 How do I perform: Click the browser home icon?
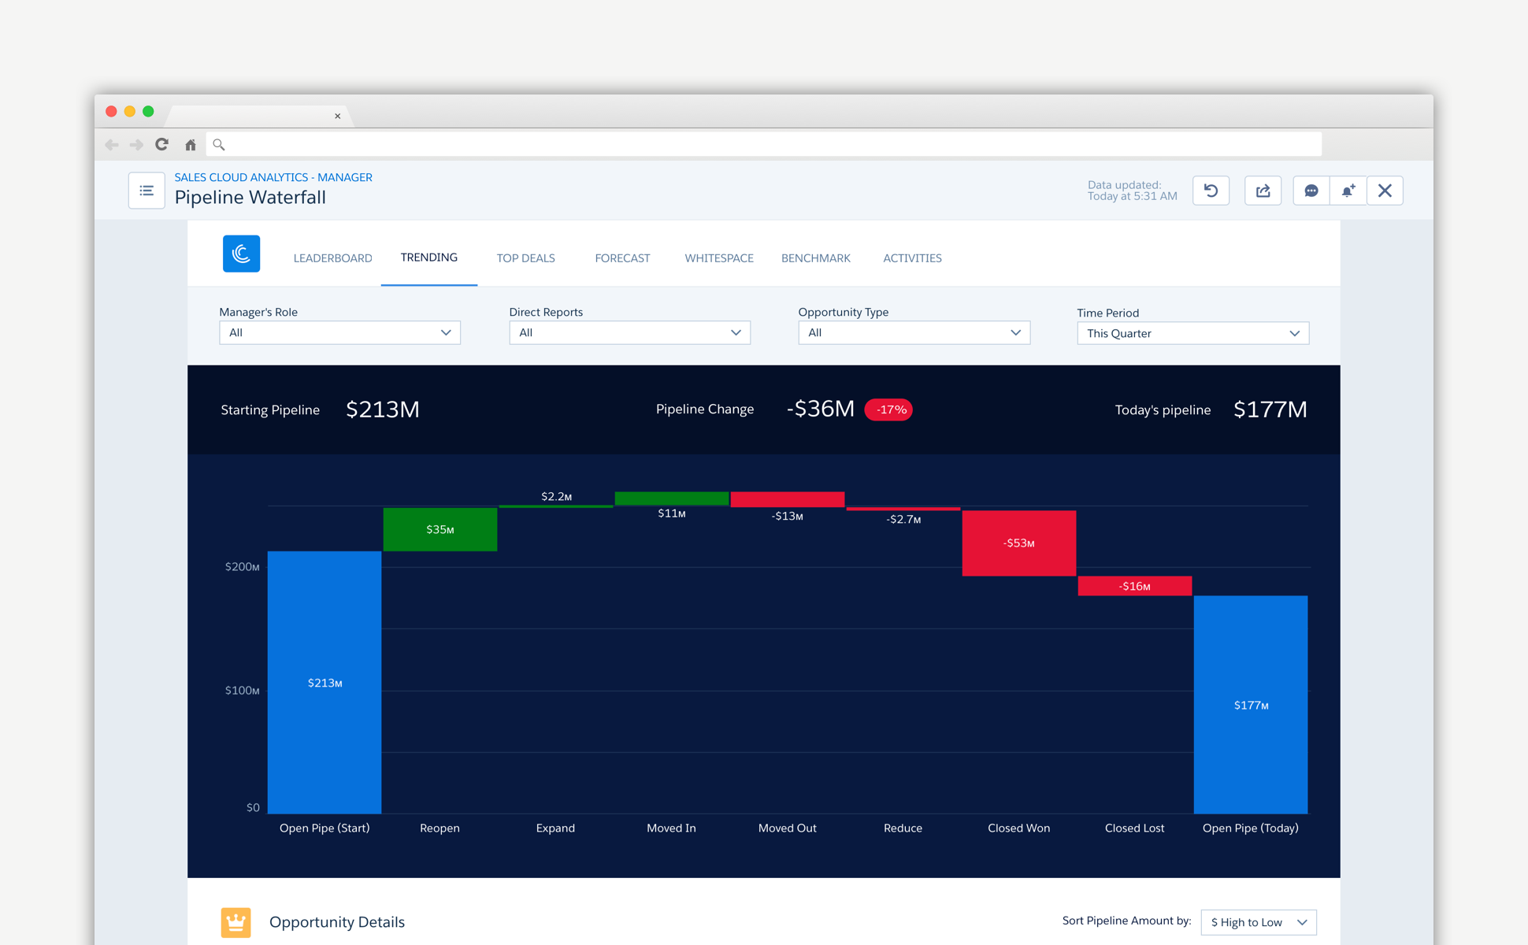pyautogui.click(x=191, y=145)
